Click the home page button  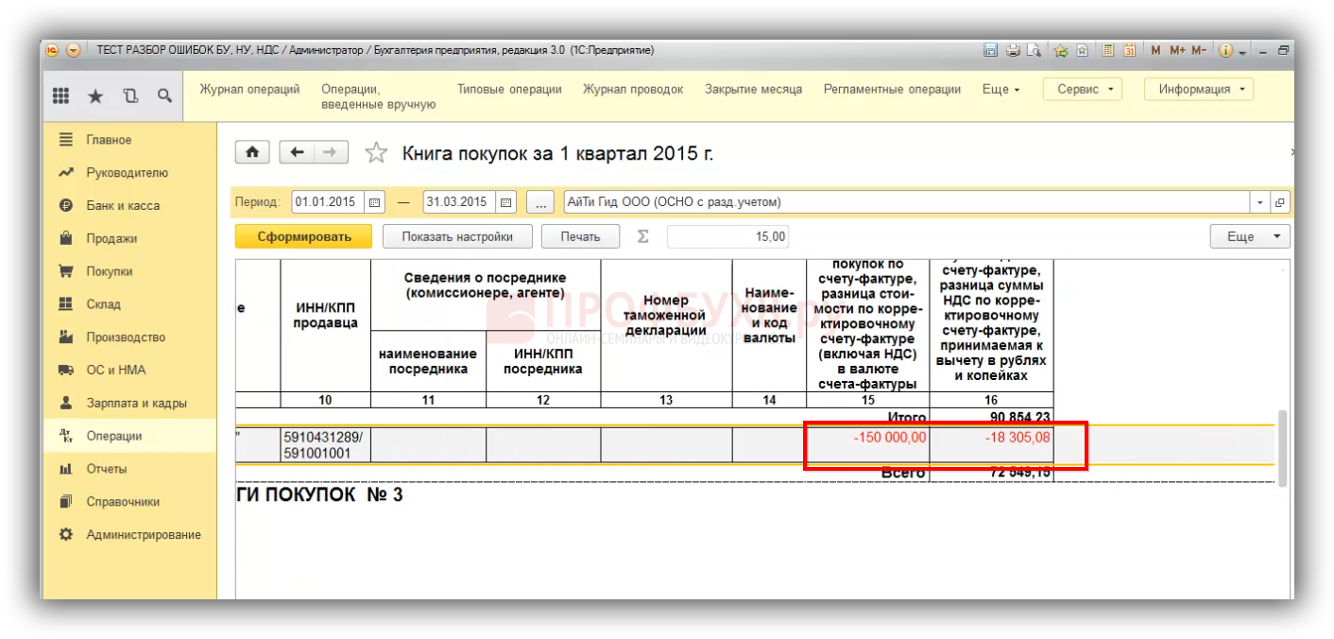click(252, 152)
